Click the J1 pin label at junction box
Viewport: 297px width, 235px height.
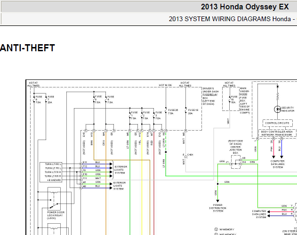(227, 162)
